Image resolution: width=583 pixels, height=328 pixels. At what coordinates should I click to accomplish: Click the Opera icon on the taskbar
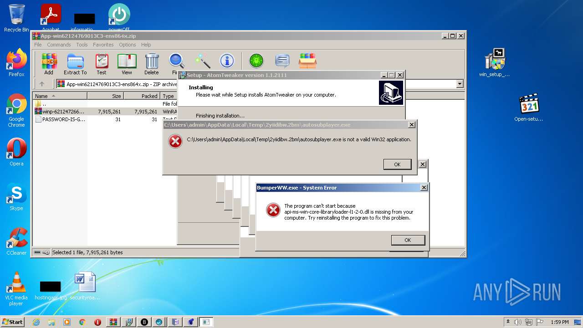point(97,322)
